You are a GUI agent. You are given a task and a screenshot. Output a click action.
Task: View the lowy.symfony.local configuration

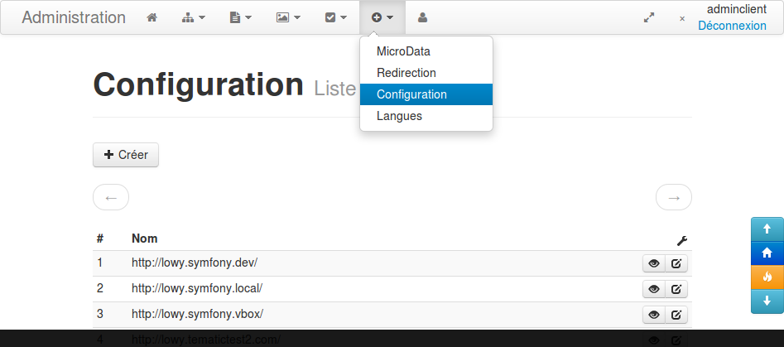click(x=653, y=289)
